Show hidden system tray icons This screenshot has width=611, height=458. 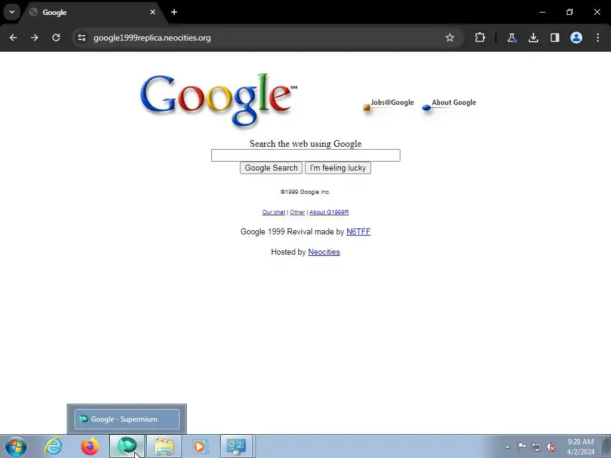click(507, 447)
